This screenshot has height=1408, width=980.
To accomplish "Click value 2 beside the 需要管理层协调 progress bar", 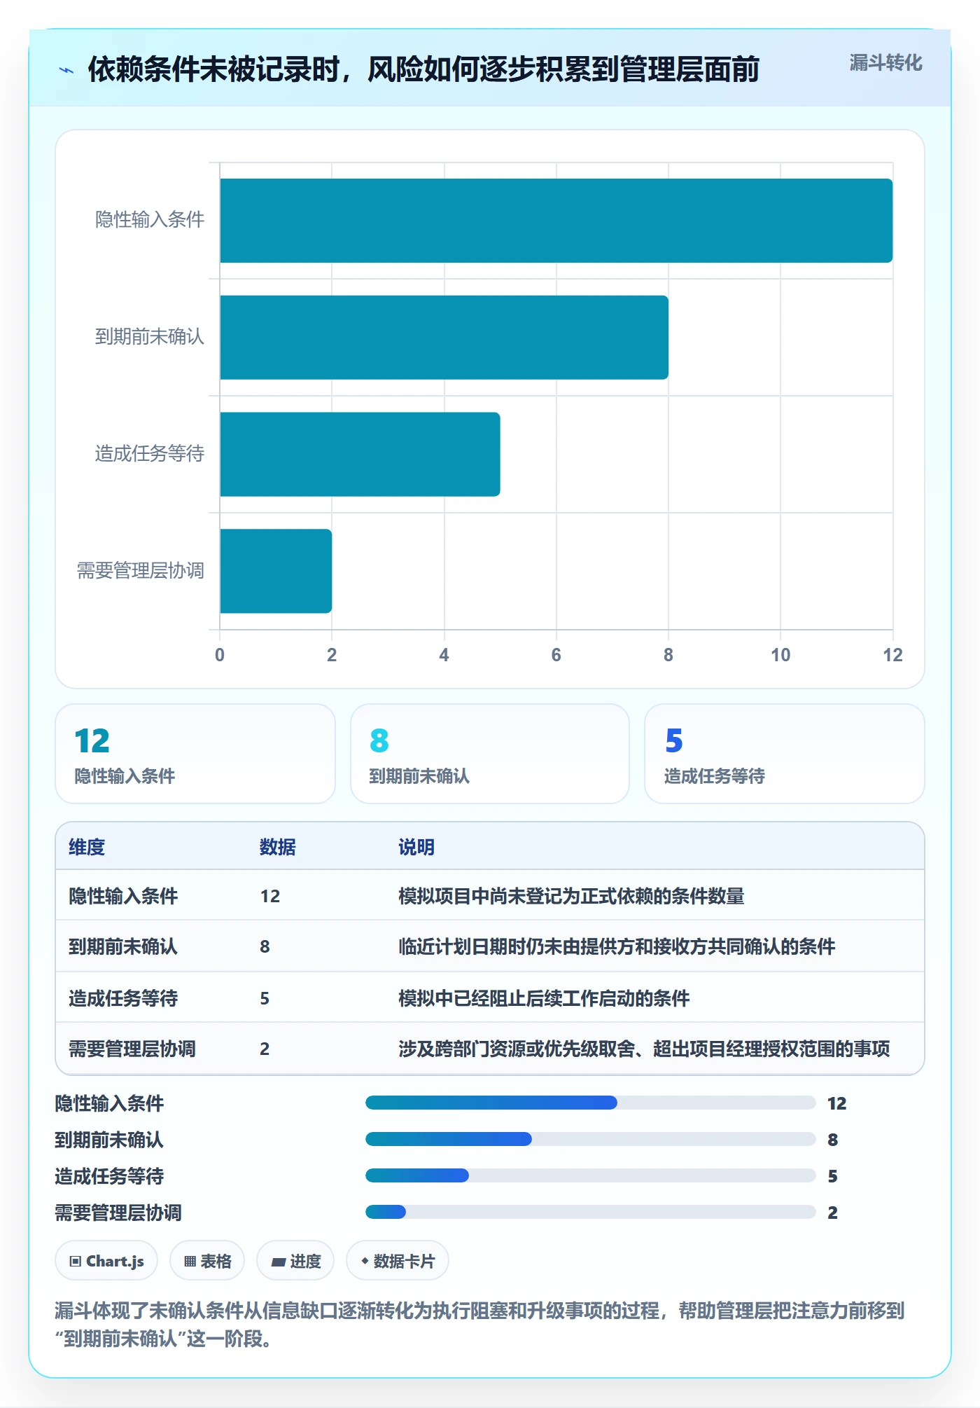I will [832, 1213].
